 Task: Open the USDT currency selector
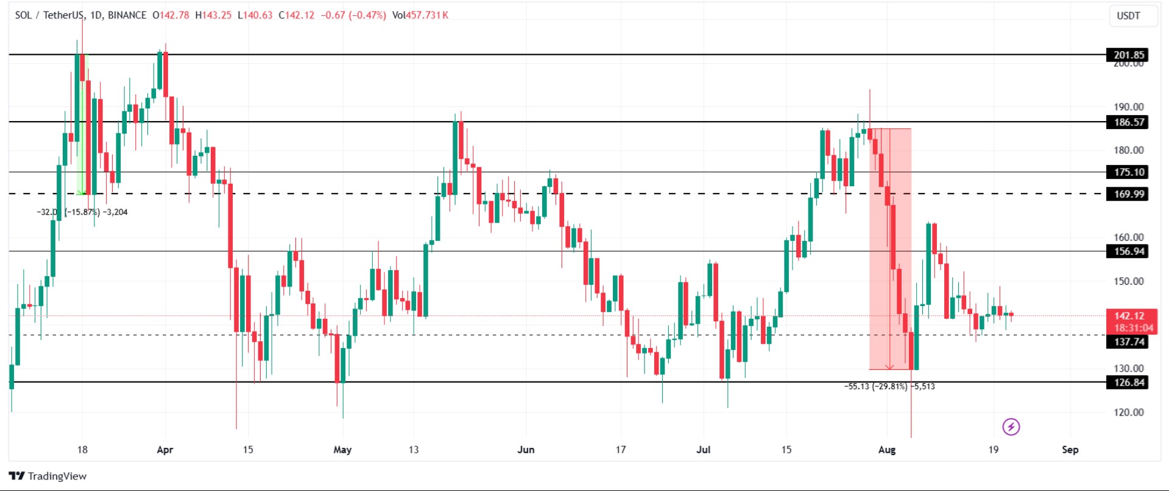coord(1128,16)
